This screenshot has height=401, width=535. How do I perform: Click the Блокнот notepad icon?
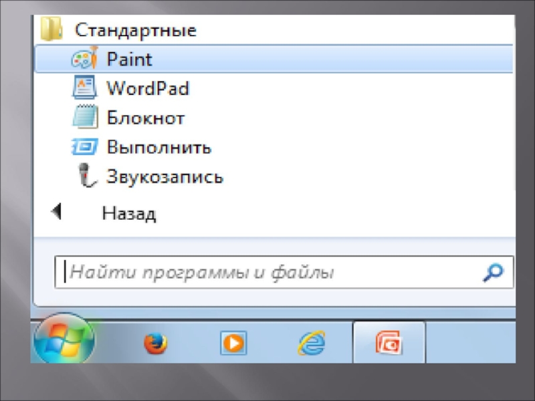click(x=86, y=116)
